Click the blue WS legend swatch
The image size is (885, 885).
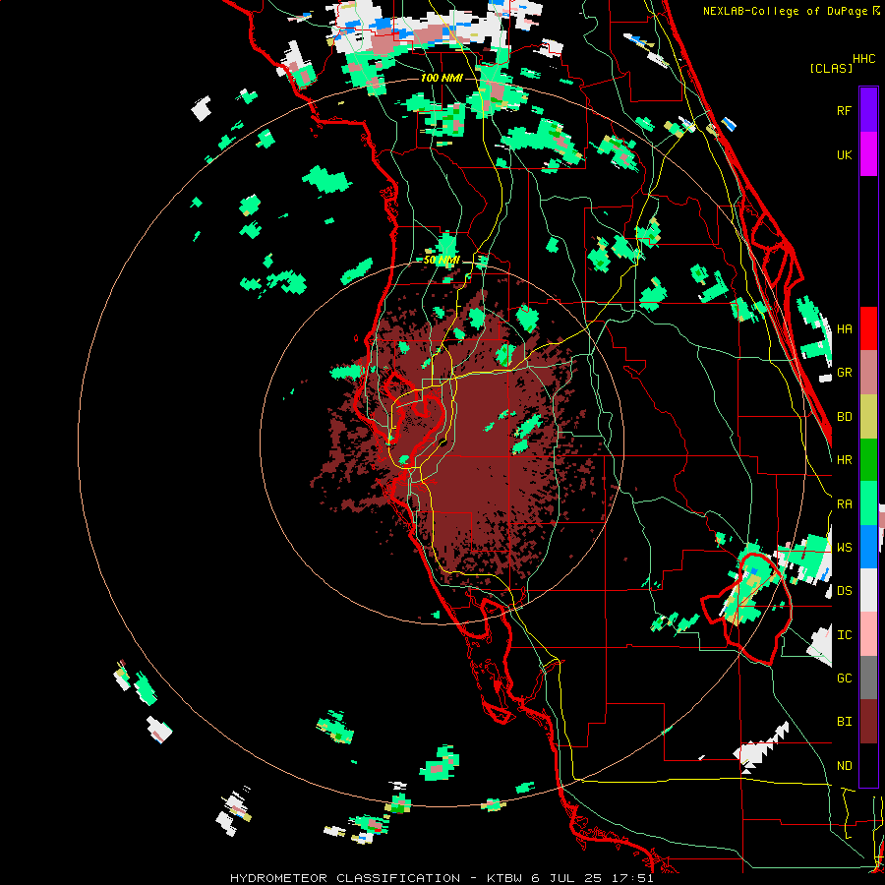(868, 547)
